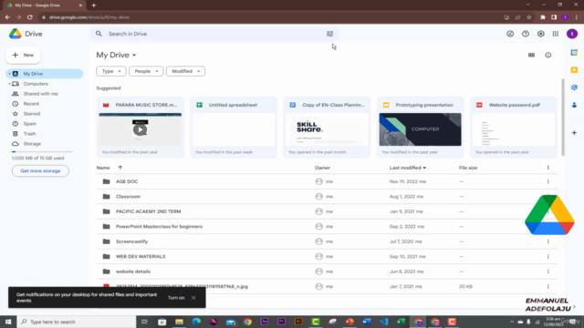Open PARARA MUSIC STORE video thumbnail
This screenshot has width=584, height=328.
140,129
